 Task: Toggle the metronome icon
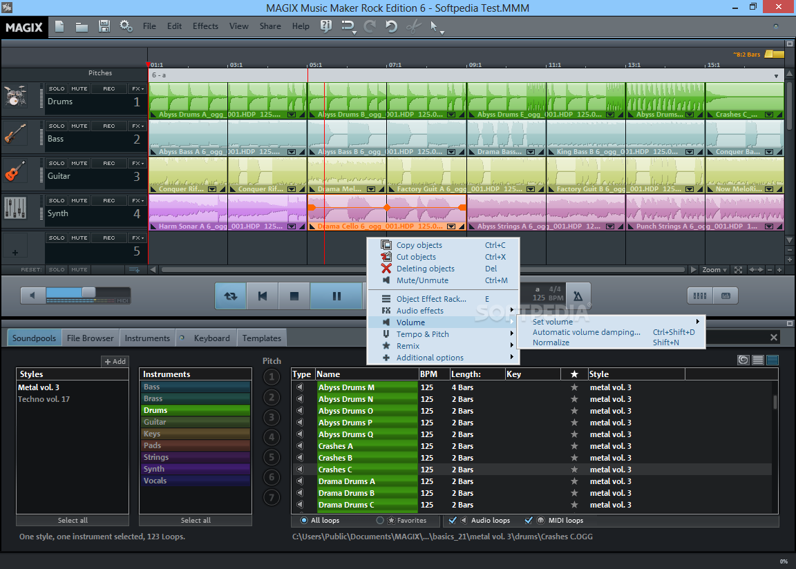pyautogui.click(x=578, y=296)
